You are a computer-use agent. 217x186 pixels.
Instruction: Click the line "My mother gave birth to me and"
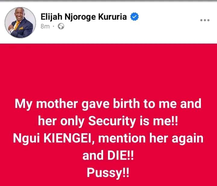click(x=108, y=104)
